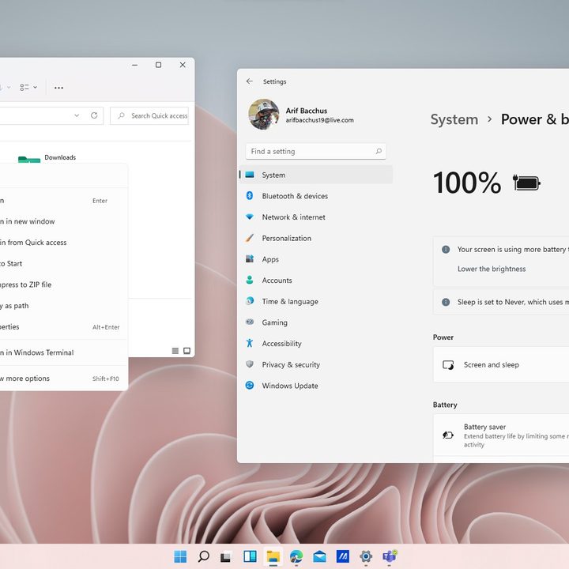Click the Settings gear on taskbar
The image size is (569, 569).
point(366,556)
